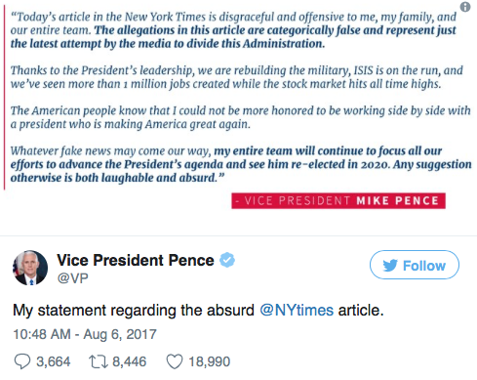Click the 3,664 reply count
477x380 pixels.
[x=54, y=361]
